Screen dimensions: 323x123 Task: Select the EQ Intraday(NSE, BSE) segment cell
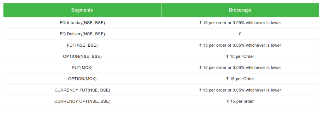[82, 23]
